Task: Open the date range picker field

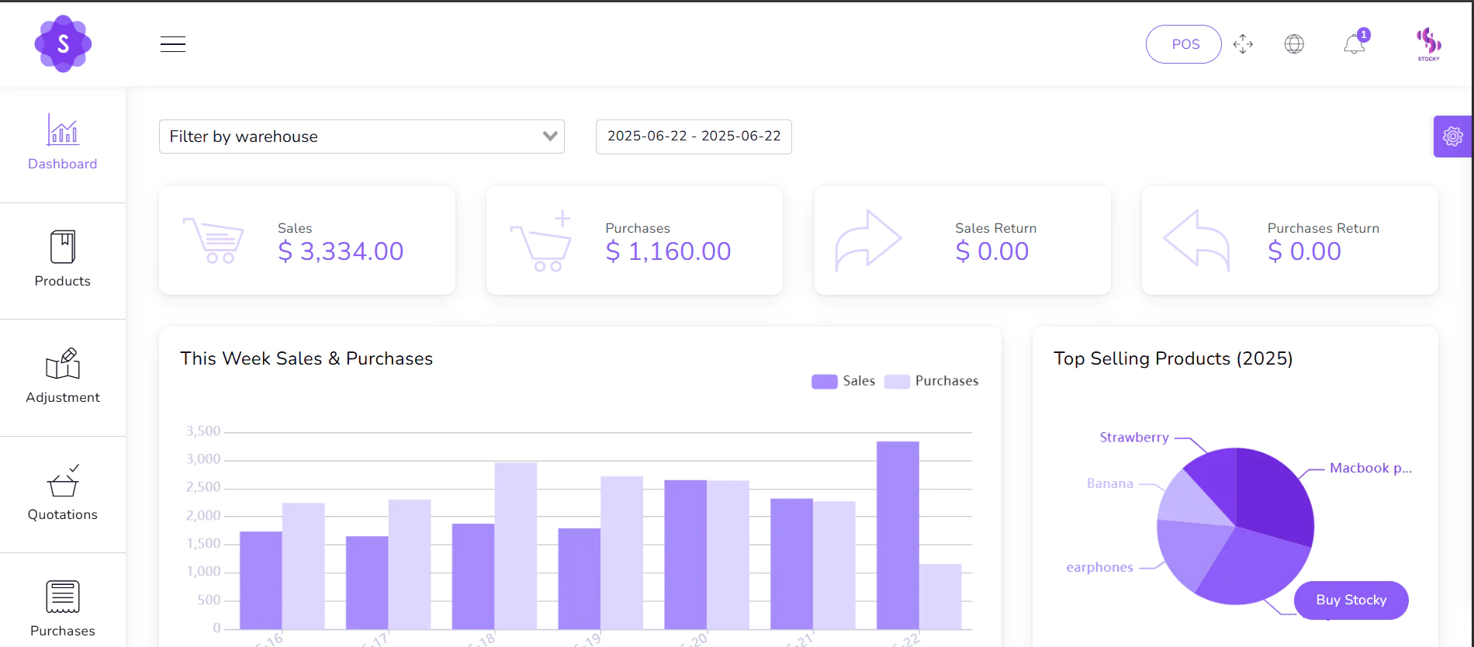Action: (694, 137)
